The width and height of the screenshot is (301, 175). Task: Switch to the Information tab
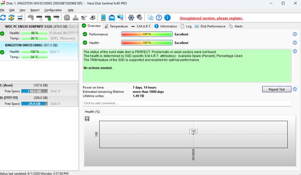click(166, 26)
